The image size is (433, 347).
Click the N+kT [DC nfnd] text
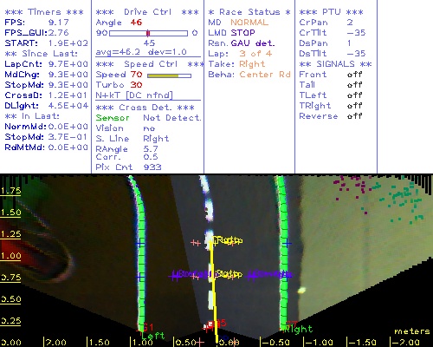point(134,95)
